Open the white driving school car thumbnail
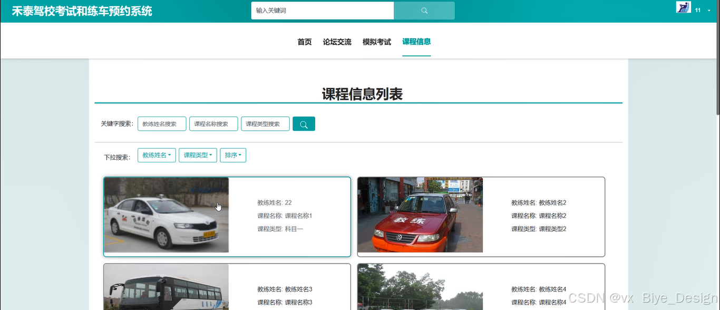 click(167, 215)
